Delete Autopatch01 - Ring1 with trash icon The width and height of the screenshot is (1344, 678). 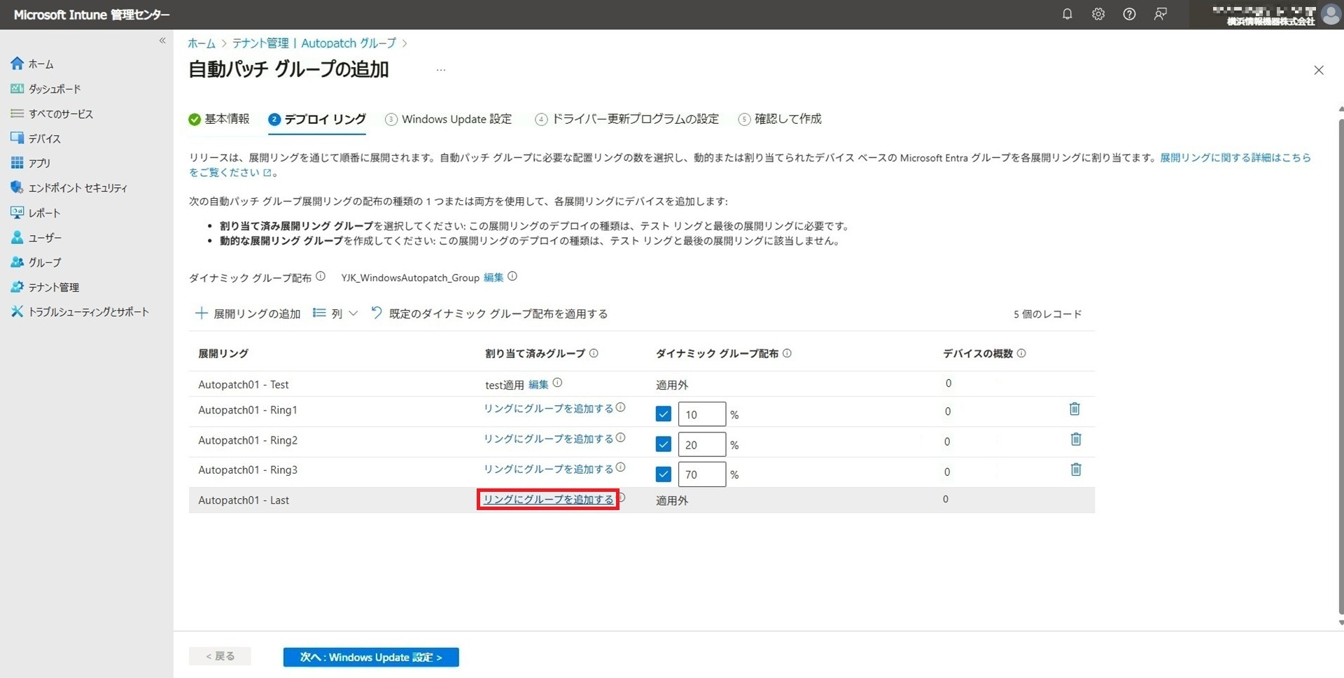(x=1074, y=409)
